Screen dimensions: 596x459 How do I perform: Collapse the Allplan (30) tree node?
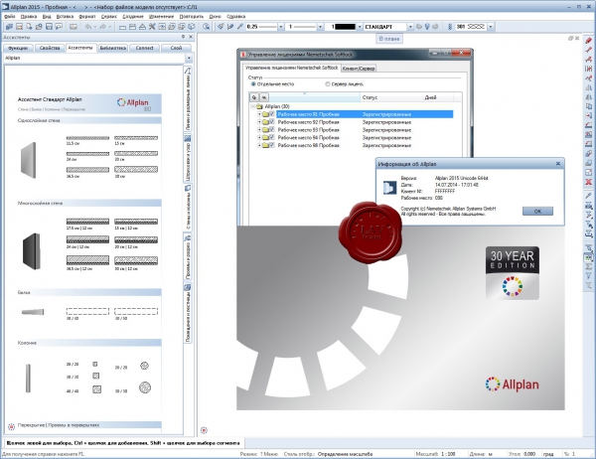click(252, 106)
